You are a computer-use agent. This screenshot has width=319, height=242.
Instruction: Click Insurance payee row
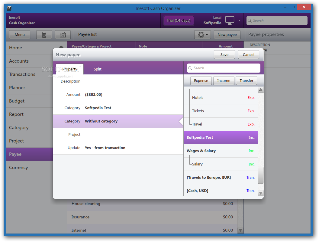[x=152, y=217]
